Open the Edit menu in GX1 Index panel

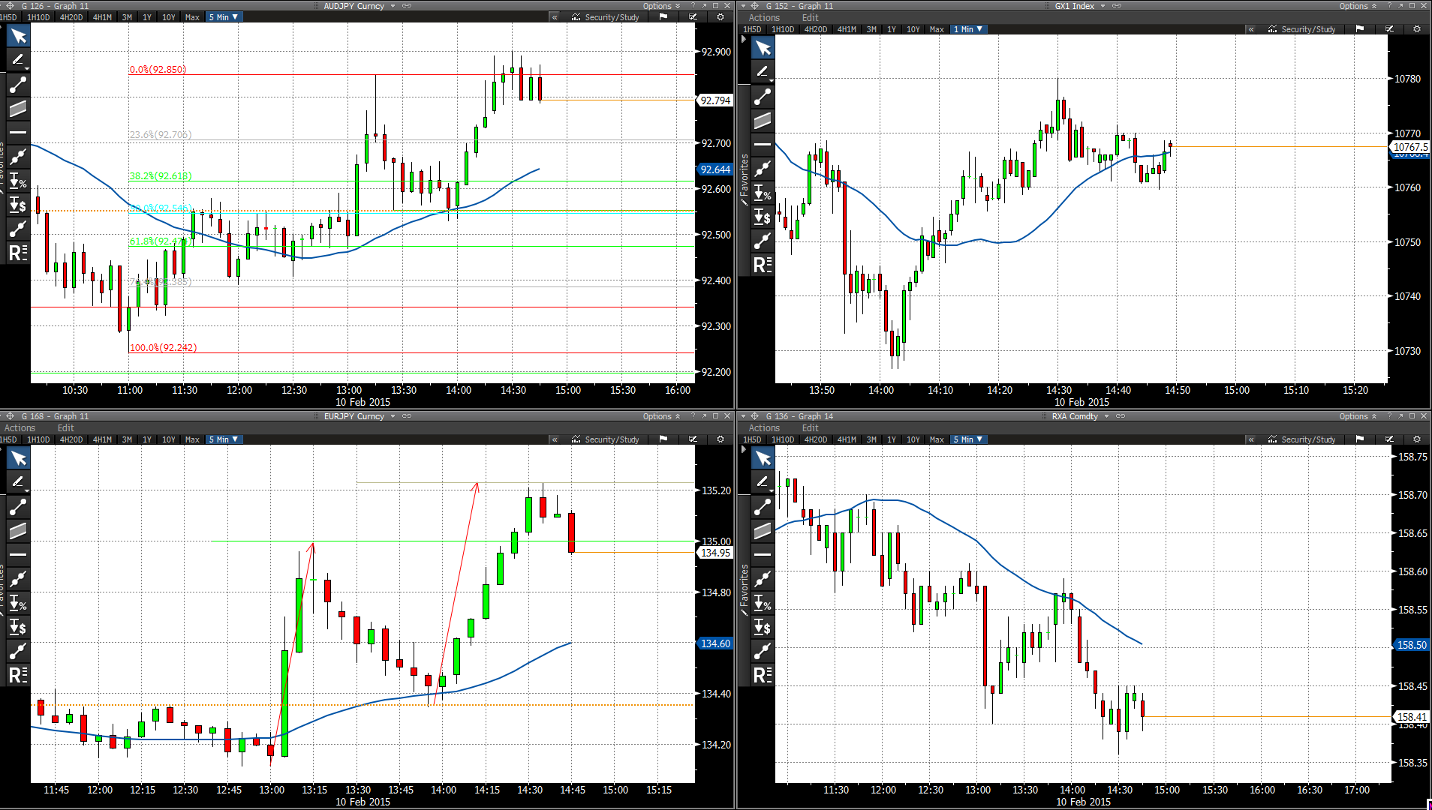811,18
